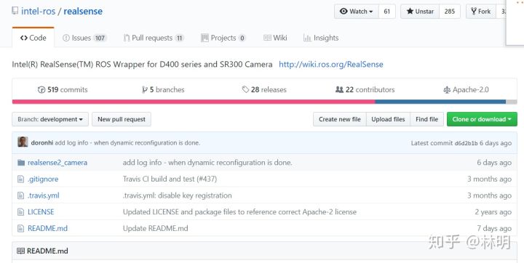Viewport: 524px width, 263px height.
Task: Open the realsense2_camera folder
Action: tap(57, 163)
